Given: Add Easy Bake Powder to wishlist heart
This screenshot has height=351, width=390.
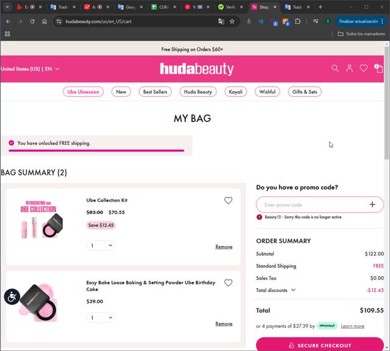Looking at the screenshot, I should pyautogui.click(x=228, y=283).
